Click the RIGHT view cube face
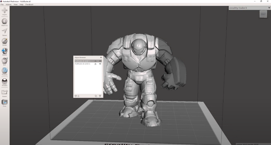This screenshot has width=271, height=145. point(263,14)
